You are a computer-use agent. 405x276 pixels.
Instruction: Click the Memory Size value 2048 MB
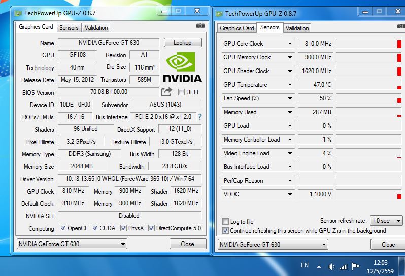click(82, 166)
